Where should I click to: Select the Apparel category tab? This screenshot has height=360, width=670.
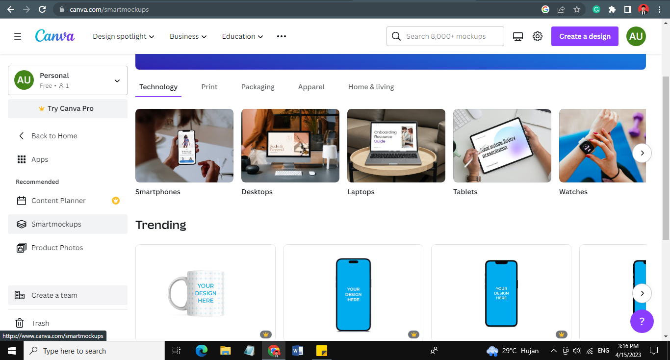[311, 87]
